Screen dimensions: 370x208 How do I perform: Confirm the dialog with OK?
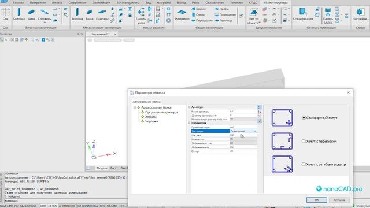(x=317, y=200)
